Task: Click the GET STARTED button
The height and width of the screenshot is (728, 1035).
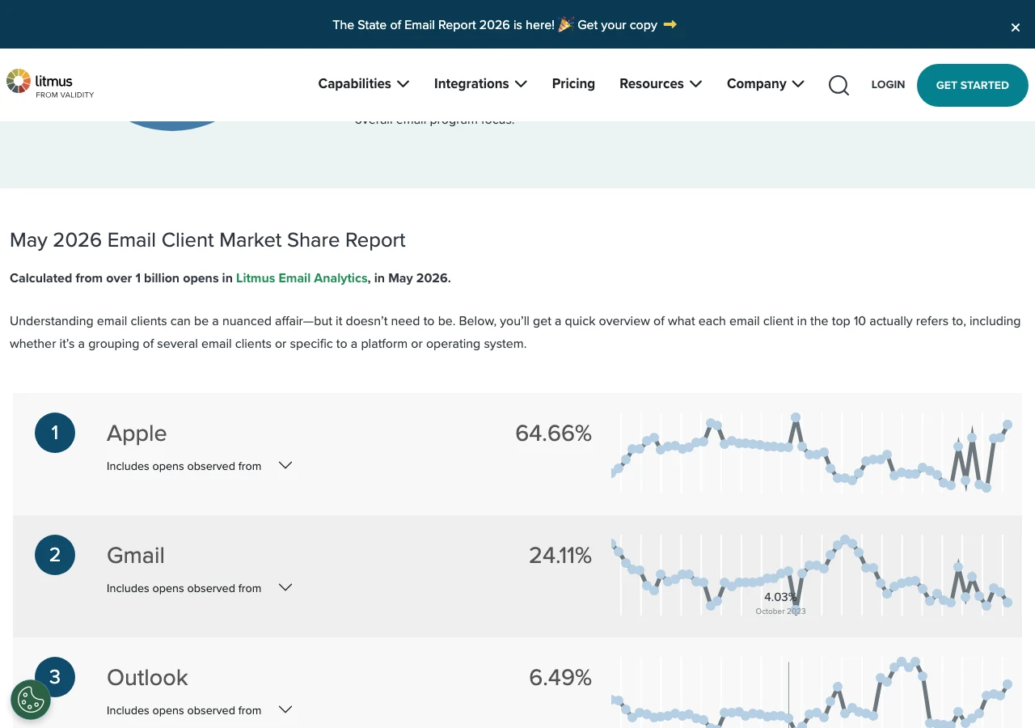Action: coord(973,85)
